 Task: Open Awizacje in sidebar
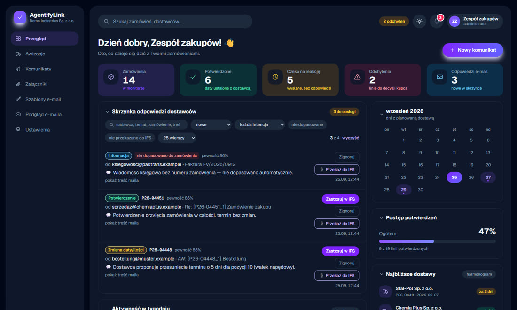tap(45, 54)
